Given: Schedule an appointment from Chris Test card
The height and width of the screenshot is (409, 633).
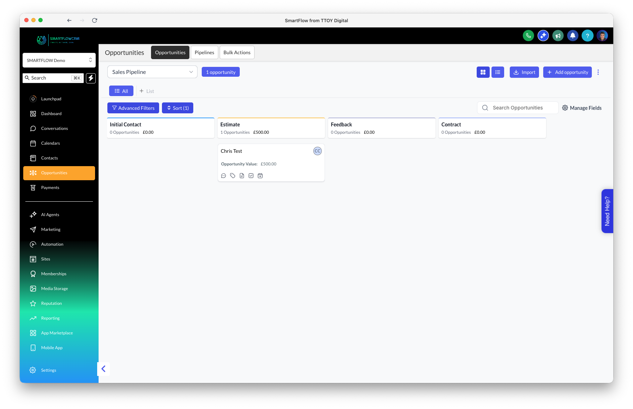Looking at the screenshot, I should pyautogui.click(x=260, y=176).
